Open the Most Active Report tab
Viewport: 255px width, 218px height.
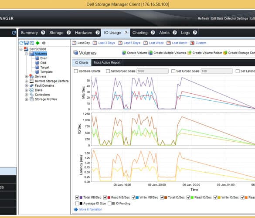107,63
